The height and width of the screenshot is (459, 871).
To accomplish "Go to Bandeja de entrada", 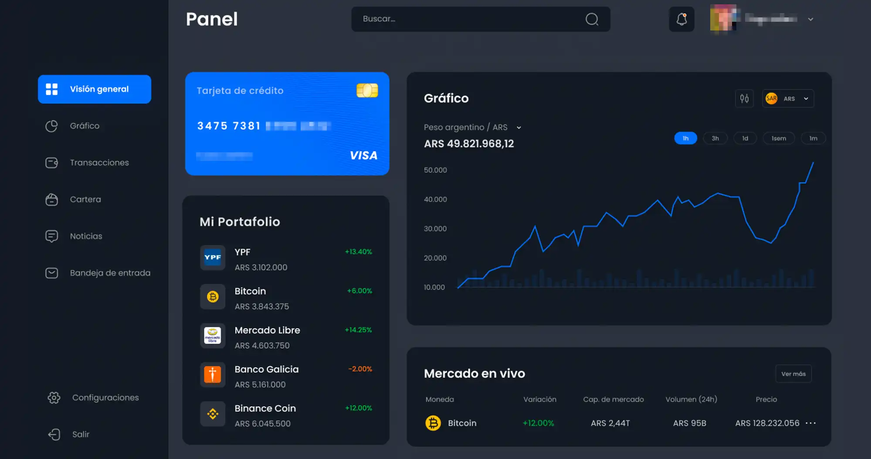I will click(110, 273).
